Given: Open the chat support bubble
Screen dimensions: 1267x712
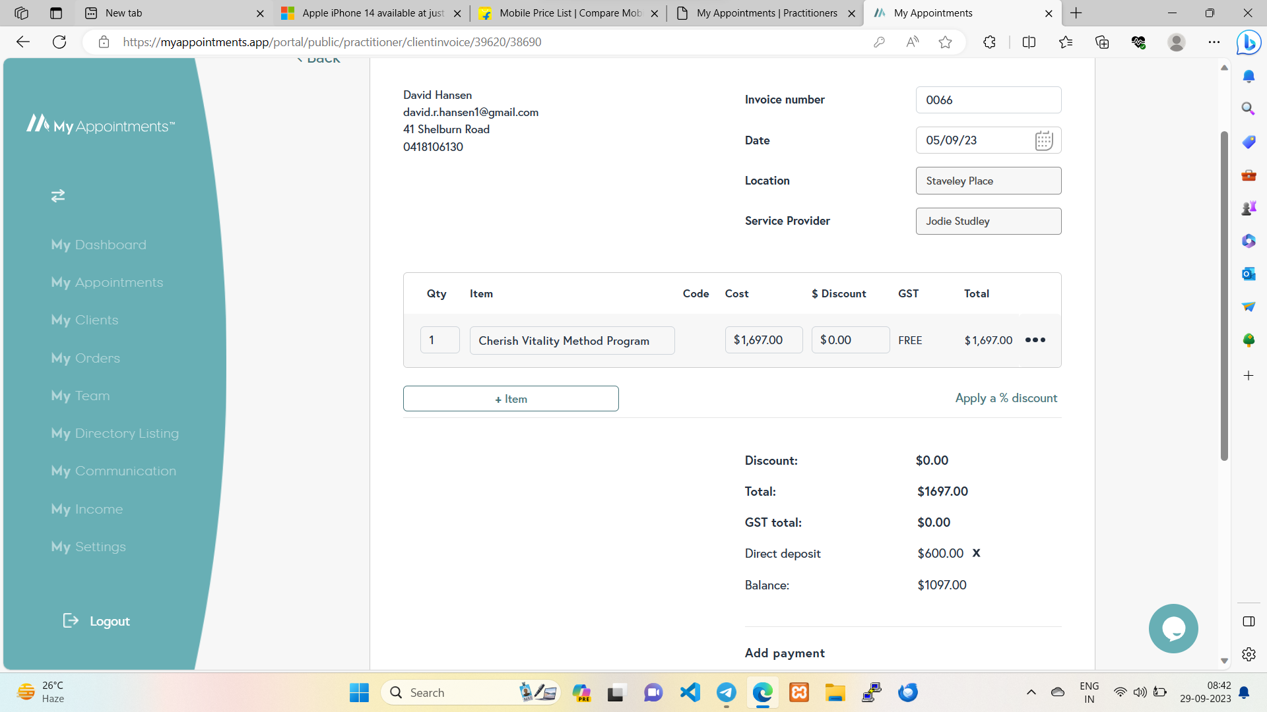Looking at the screenshot, I should [1173, 628].
